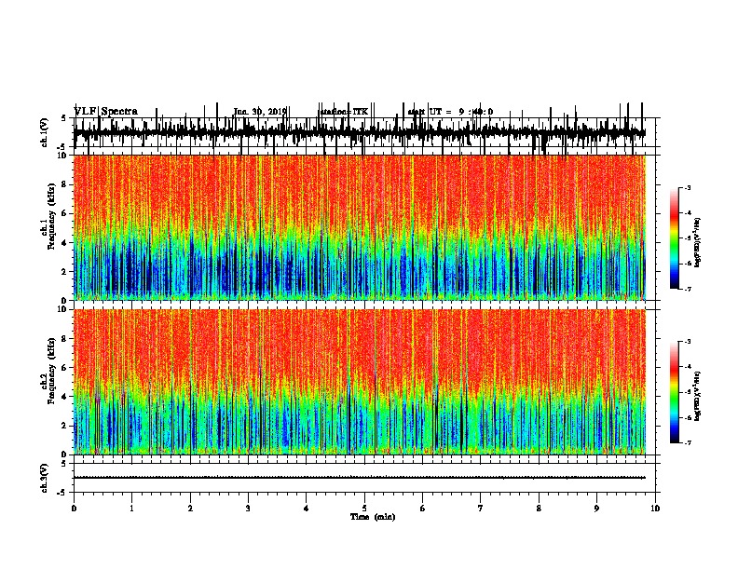Click the '6' kHz tick on ch.1 spectrogram
The height and width of the screenshot is (570, 738).
(x=65, y=213)
